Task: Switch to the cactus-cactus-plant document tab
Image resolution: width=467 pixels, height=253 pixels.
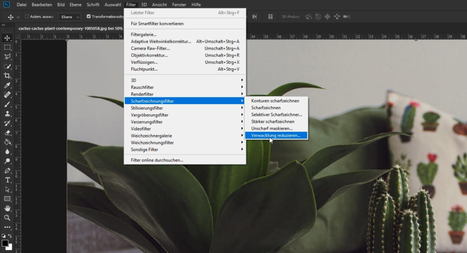Action: tap(71, 28)
